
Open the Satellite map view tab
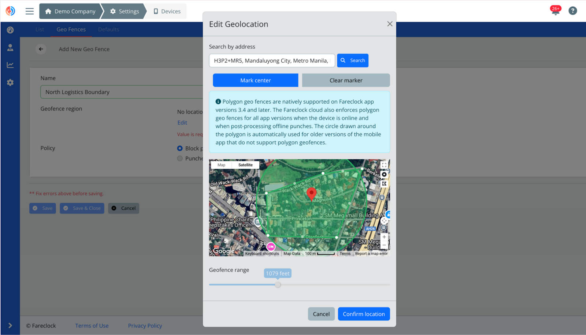click(245, 165)
